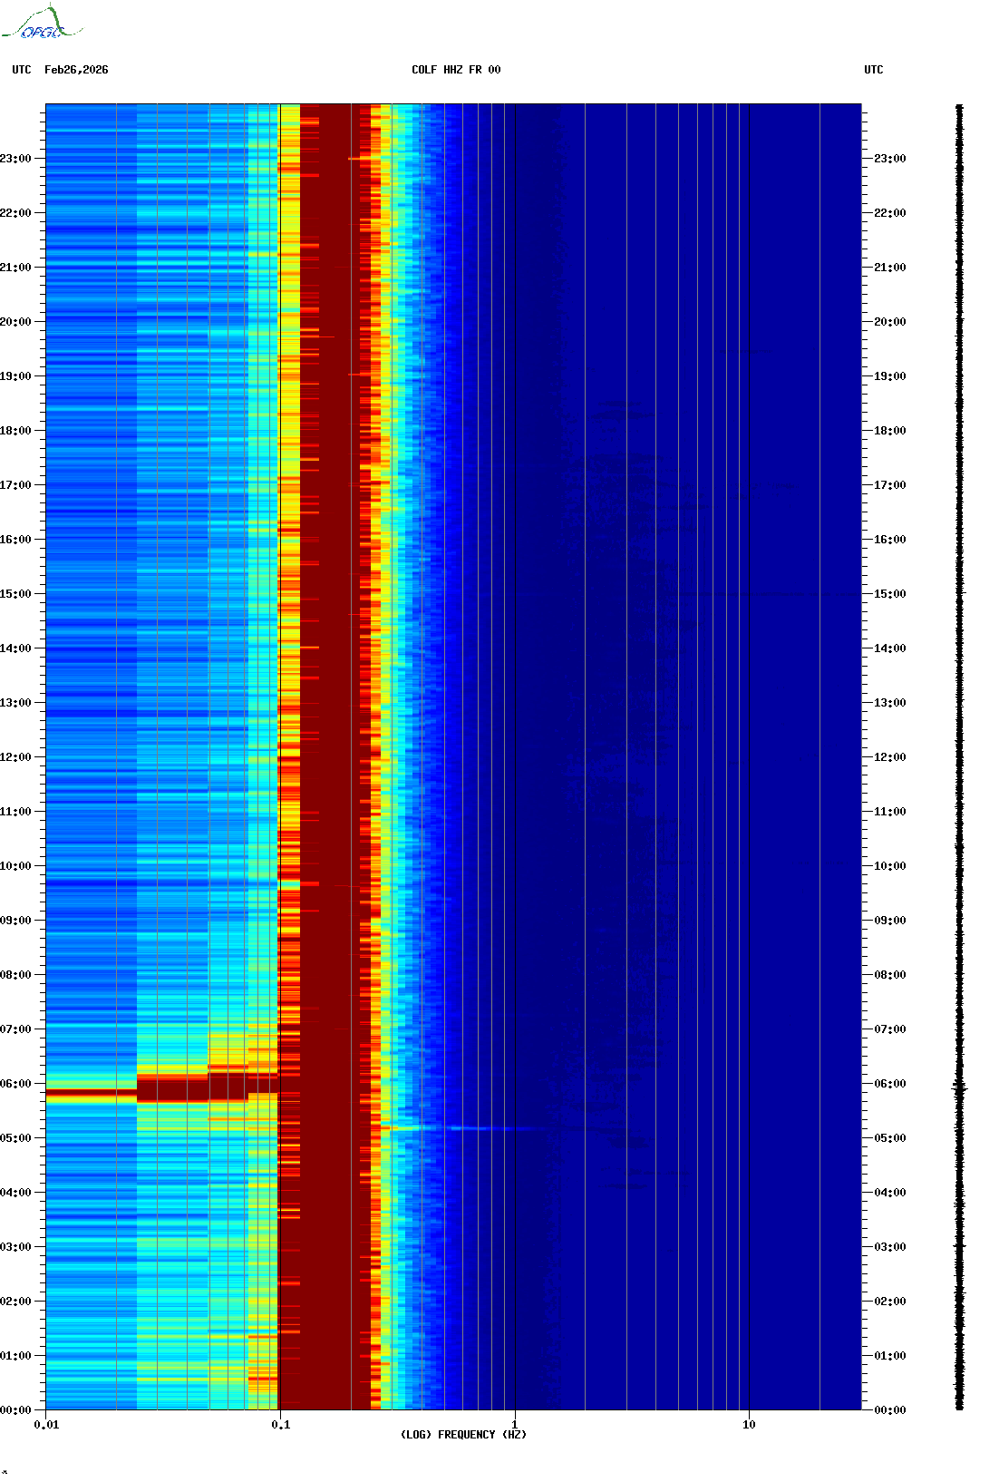Screen dimensions: 999x1482
Task: Click the 21:00 marker on the right time axis
Action: [x=889, y=268]
